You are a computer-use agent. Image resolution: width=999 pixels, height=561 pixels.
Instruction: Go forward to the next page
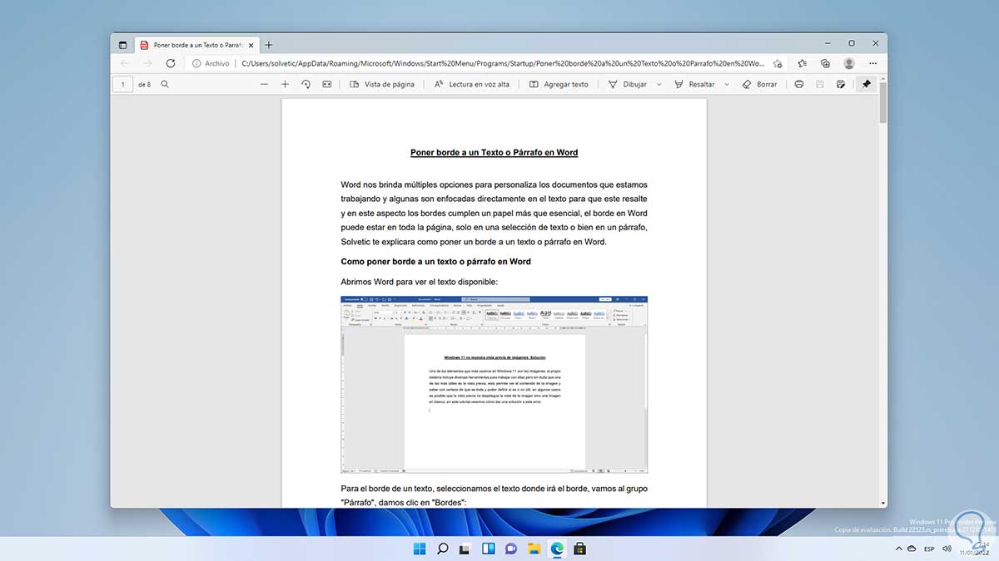coord(147,63)
